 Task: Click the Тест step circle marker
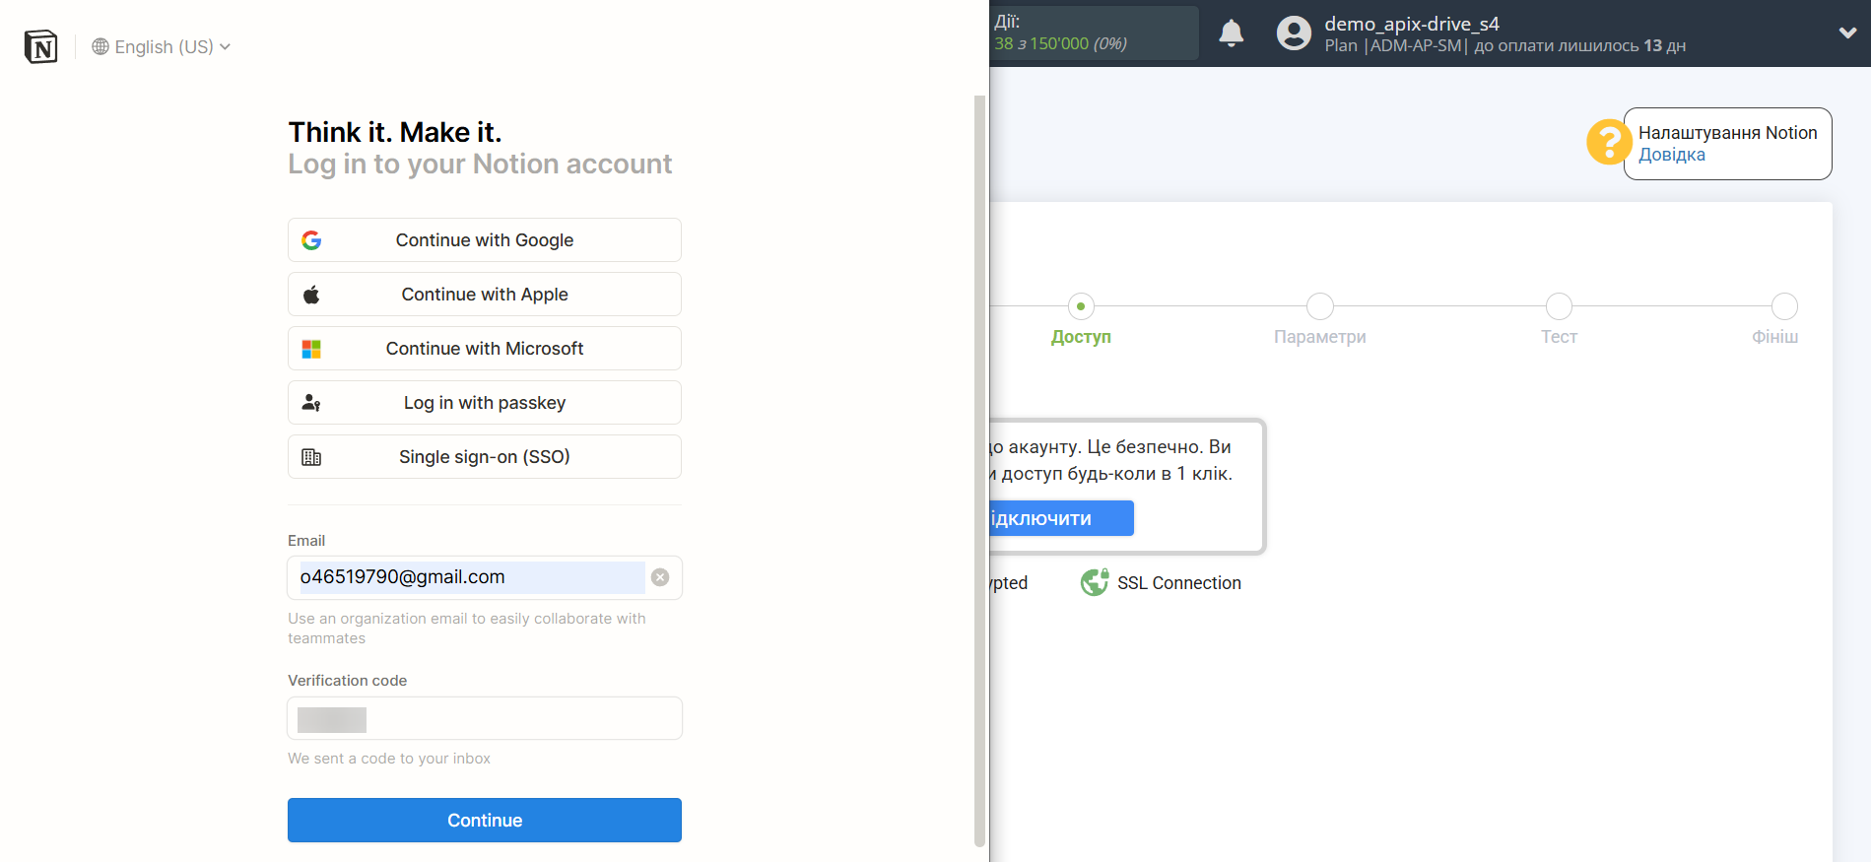coord(1559,306)
